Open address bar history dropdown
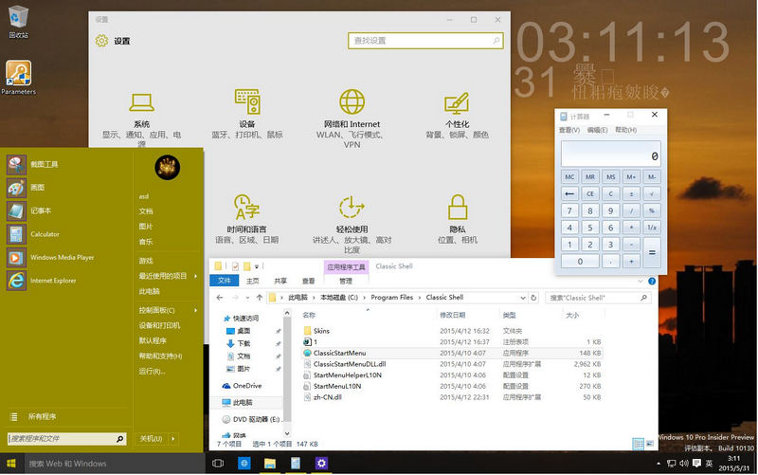758x475 pixels. [x=523, y=298]
